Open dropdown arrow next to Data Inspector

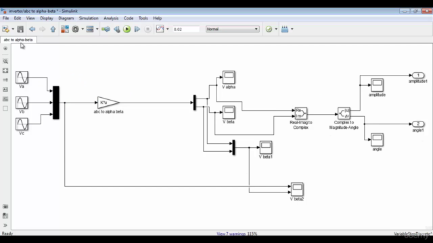click(167, 29)
